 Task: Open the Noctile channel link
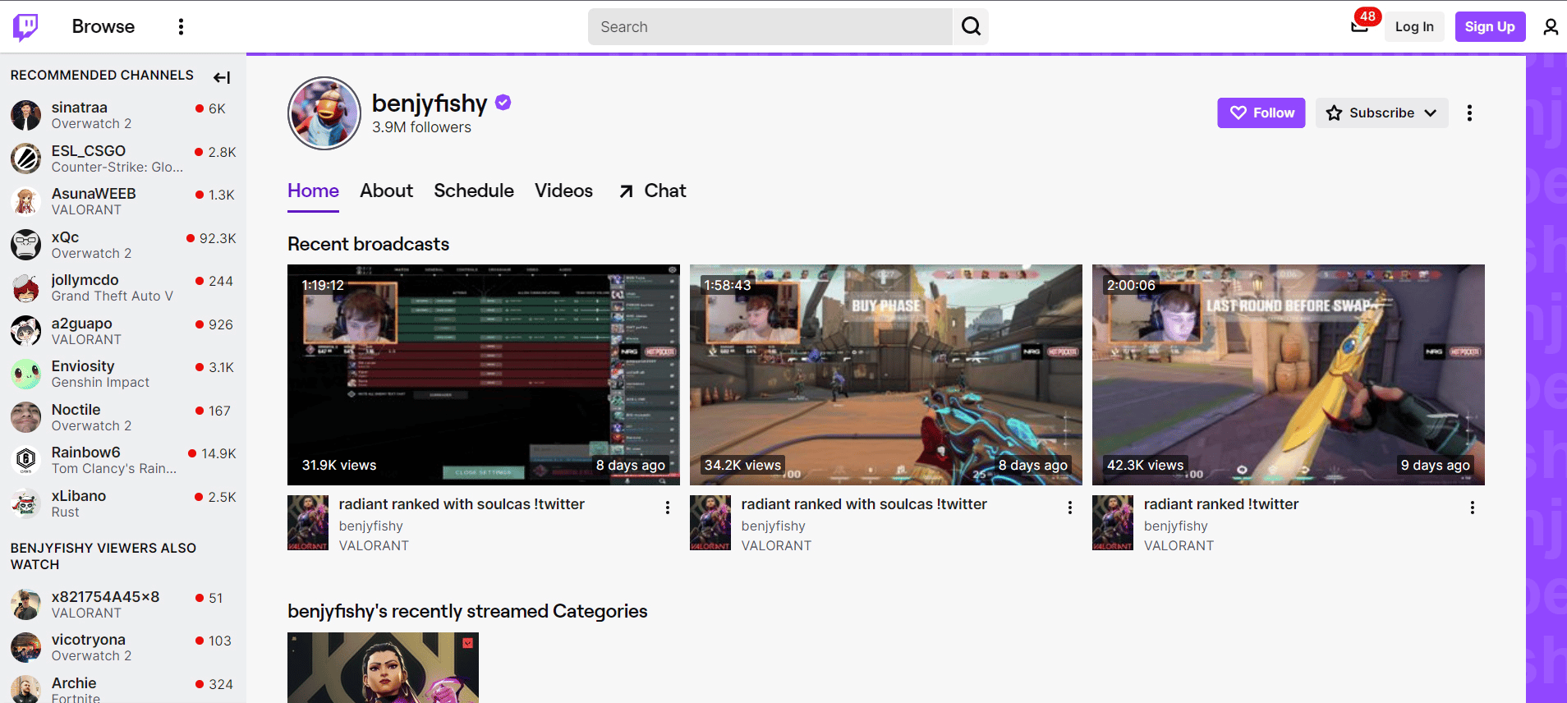[123, 417]
